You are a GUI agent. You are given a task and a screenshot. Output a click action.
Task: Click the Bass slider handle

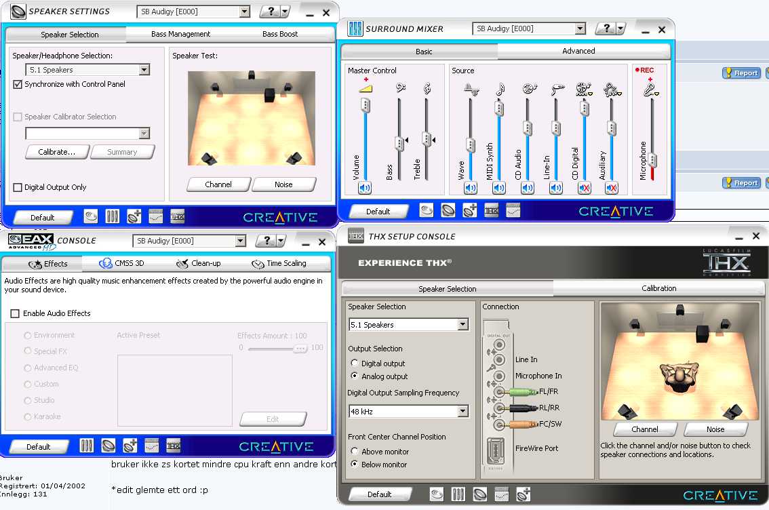[x=399, y=143]
